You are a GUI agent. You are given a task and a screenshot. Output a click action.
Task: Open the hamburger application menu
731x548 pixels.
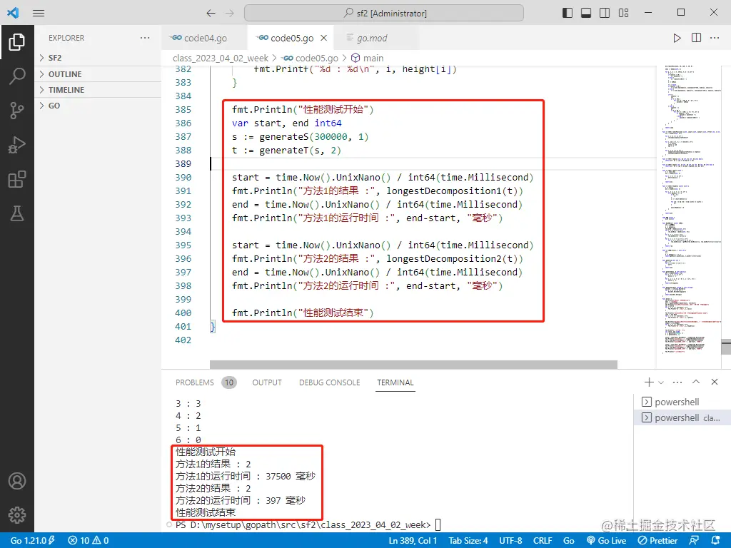39,13
